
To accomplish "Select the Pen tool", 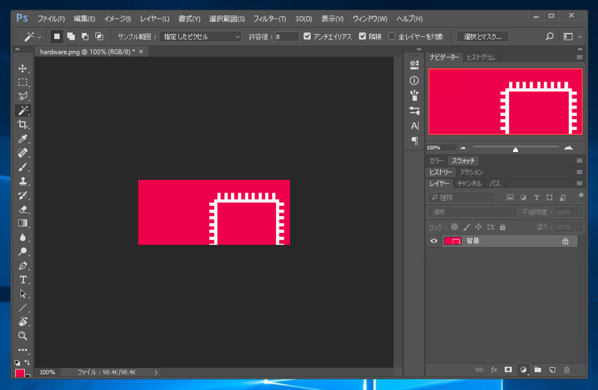I will click(x=22, y=266).
